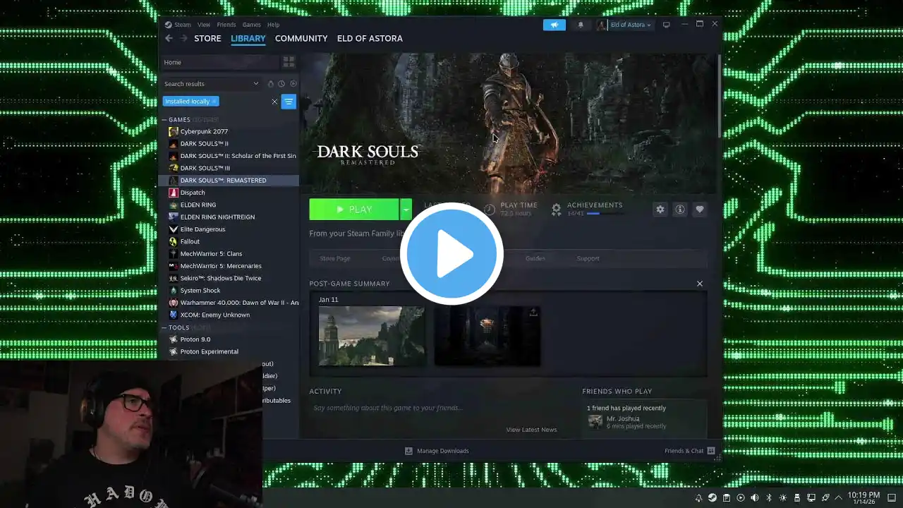Collapse the GAMES category in sidebar
The image size is (903, 508).
[x=164, y=120]
